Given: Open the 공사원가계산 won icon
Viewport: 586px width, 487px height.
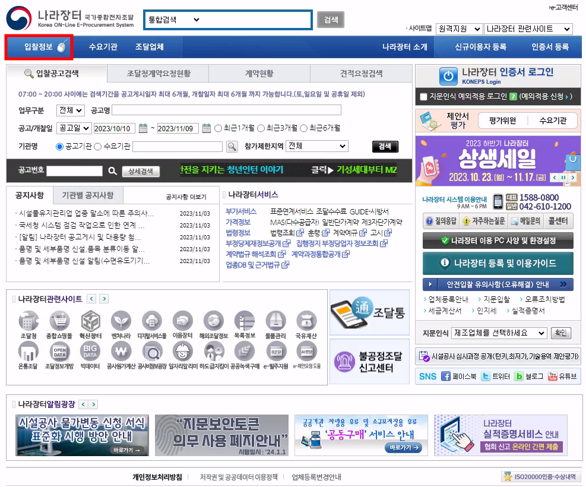Looking at the screenshot, I should click(x=121, y=352).
